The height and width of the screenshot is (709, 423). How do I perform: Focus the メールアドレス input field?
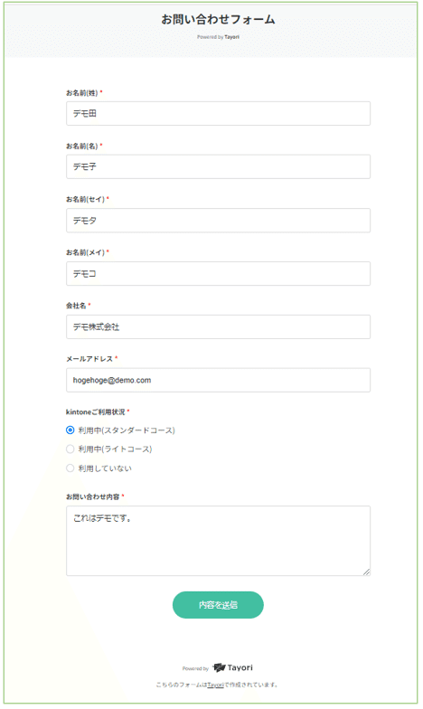pyautogui.click(x=219, y=380)
